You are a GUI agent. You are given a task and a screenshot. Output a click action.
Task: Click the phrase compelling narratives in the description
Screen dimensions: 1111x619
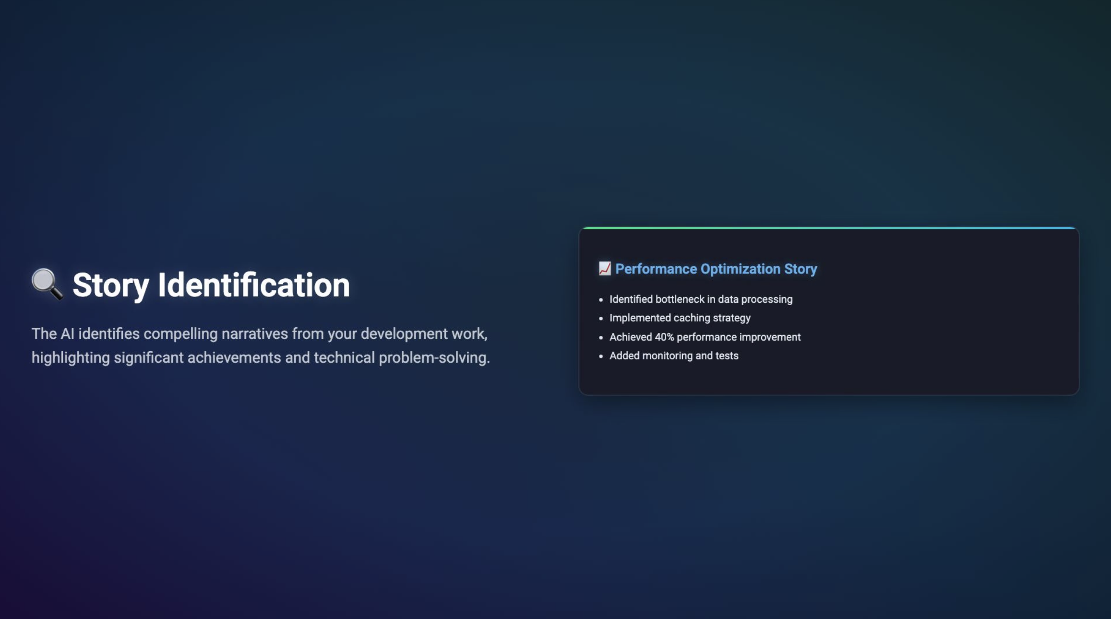215,334
